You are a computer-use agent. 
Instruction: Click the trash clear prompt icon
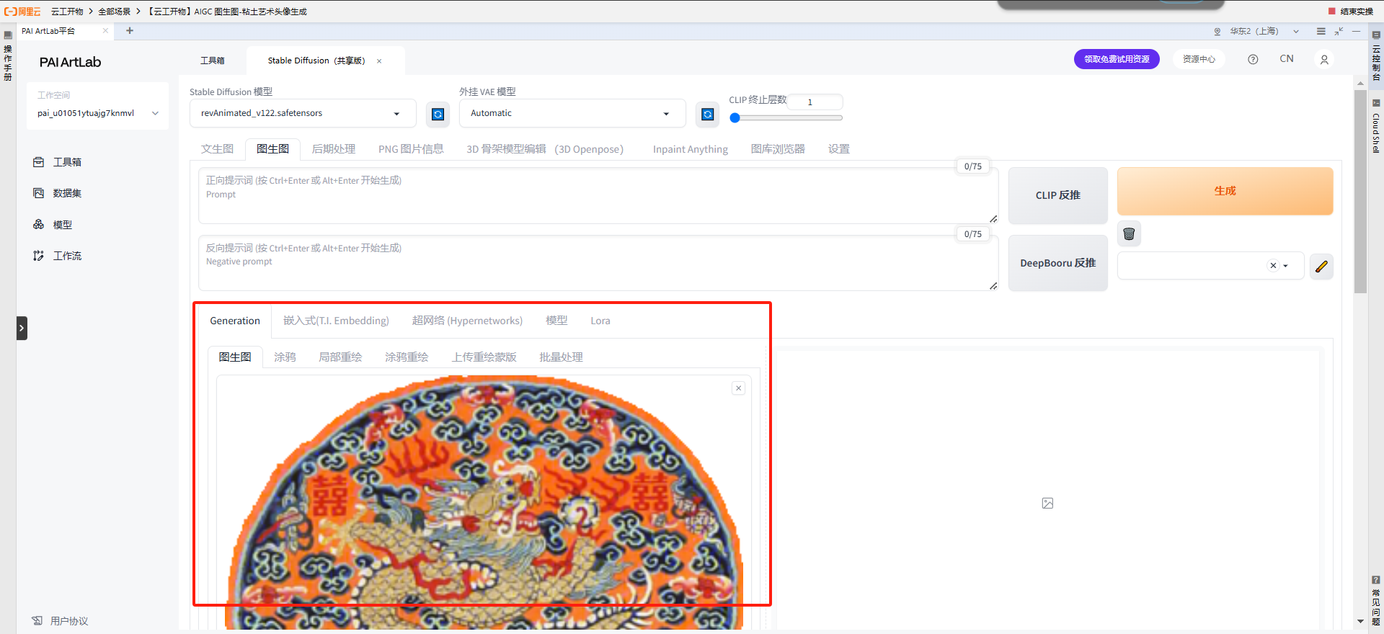(x=1129, y=233)
